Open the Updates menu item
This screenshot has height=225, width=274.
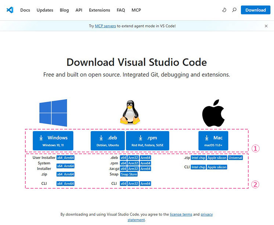(x=45, y=10)
